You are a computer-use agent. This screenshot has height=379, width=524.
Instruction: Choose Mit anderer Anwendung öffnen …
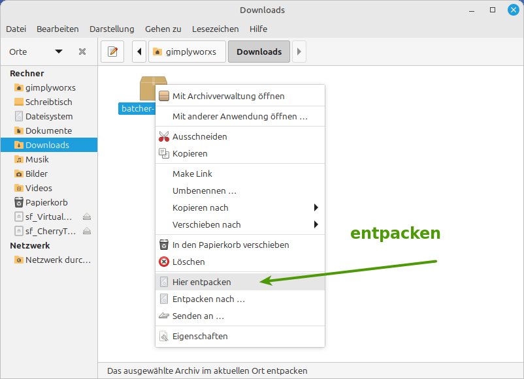pyautogui.click(x=240, y=116)
